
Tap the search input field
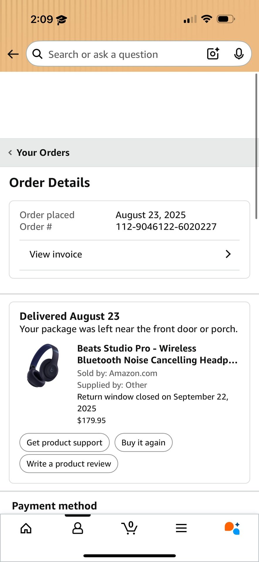pos(117,54)
